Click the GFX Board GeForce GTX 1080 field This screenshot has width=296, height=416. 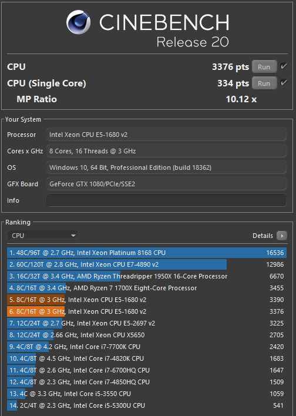[166, 184]
